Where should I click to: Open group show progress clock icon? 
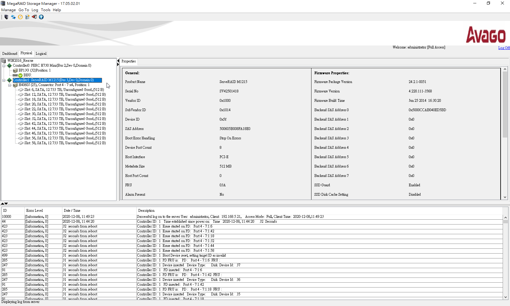[20, 17]
